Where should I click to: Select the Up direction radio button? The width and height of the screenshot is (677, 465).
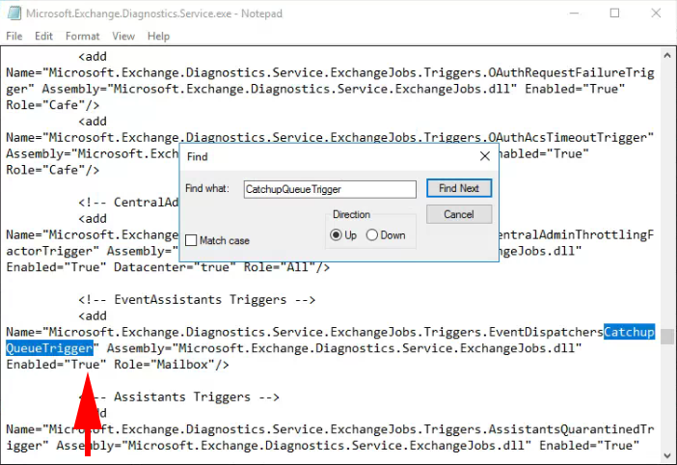point(336,234)
